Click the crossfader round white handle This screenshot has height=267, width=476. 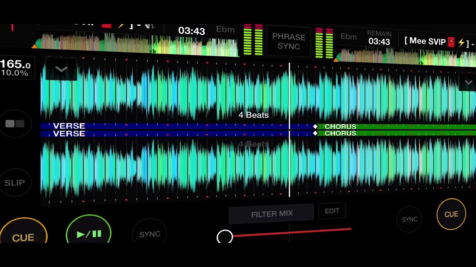click(x=225, y=237)
